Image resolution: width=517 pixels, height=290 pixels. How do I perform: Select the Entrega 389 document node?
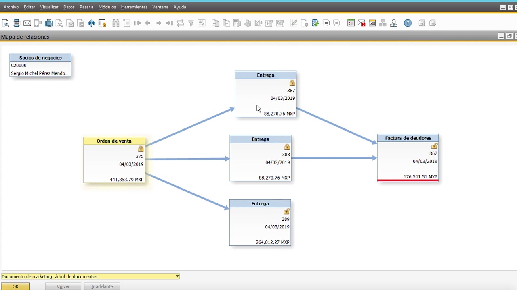click(x=260, y=222)
